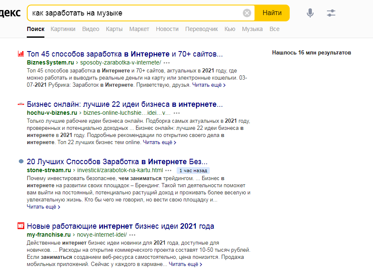Click the investicii/zarabotok-na-kartu.html path link
Screen dimensions: 373x271
[x=120, y=170]
